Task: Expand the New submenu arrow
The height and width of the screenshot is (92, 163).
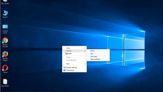Action: (85, 64)
